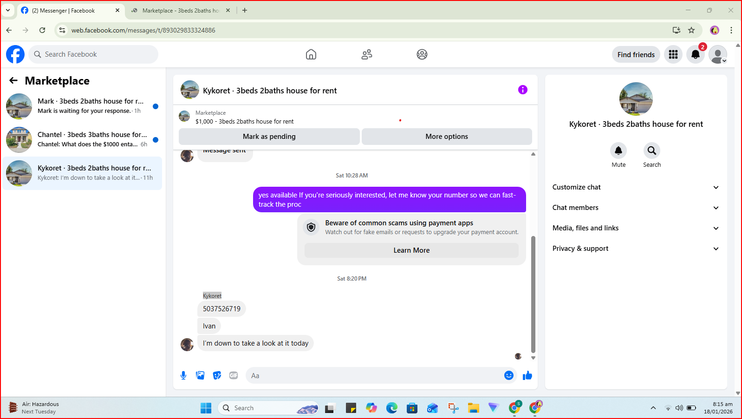Screen dimensions: 742x419
Task: Show hidden system tray icons
Action: click(x=653, y=408)
